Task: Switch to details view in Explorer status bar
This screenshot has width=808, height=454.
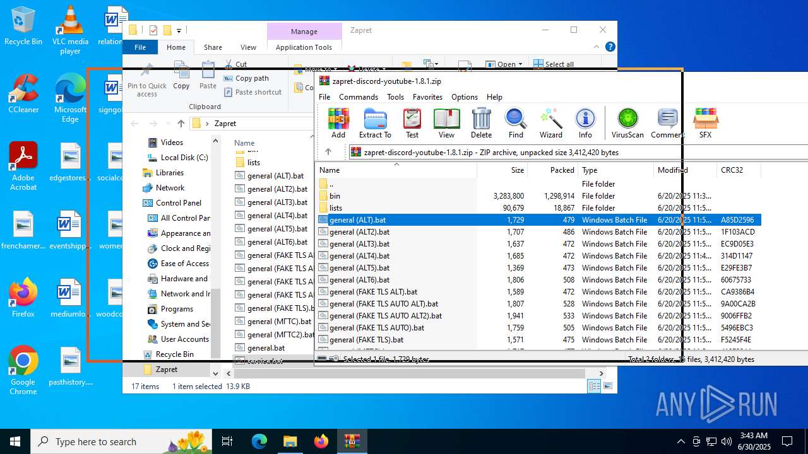Action: tap(594, 387)
